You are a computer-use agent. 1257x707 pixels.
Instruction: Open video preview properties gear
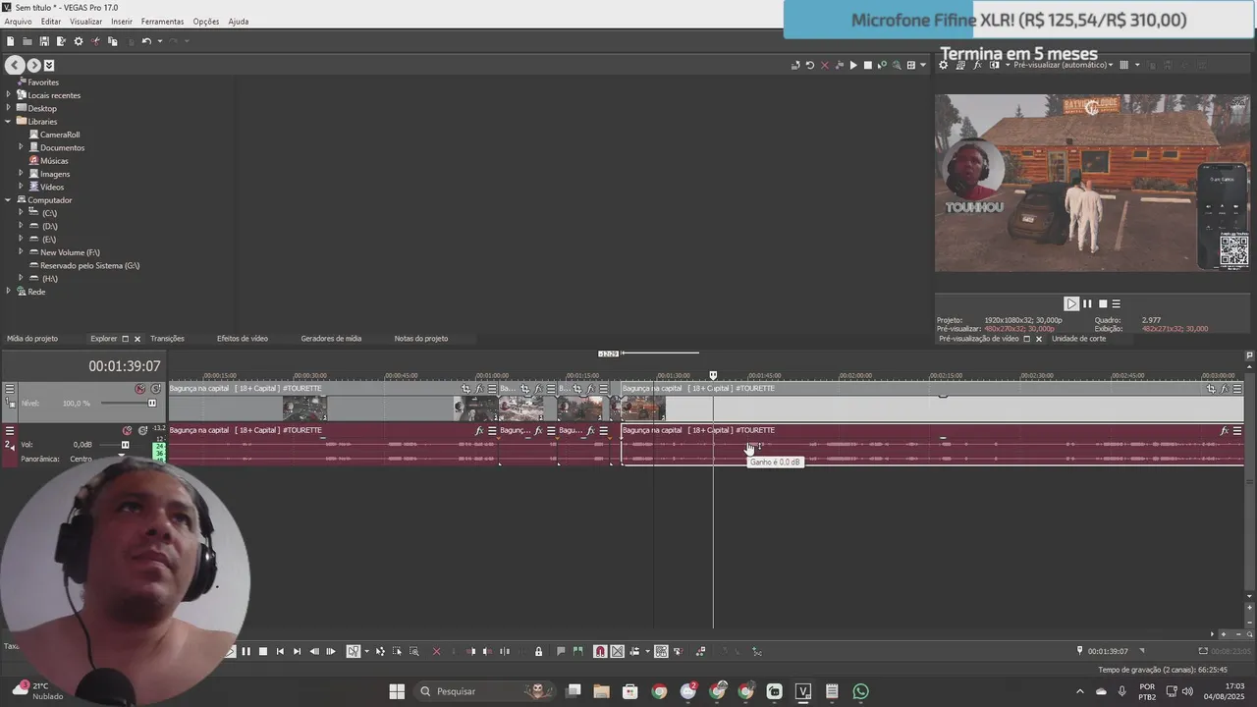pos(944,65)
